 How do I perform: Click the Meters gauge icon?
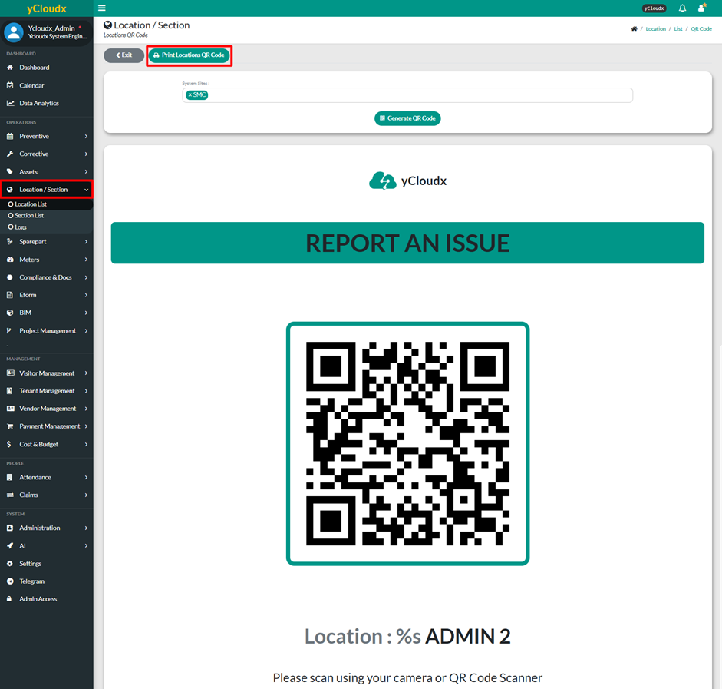pyautogui.click(x=10, y=260)
